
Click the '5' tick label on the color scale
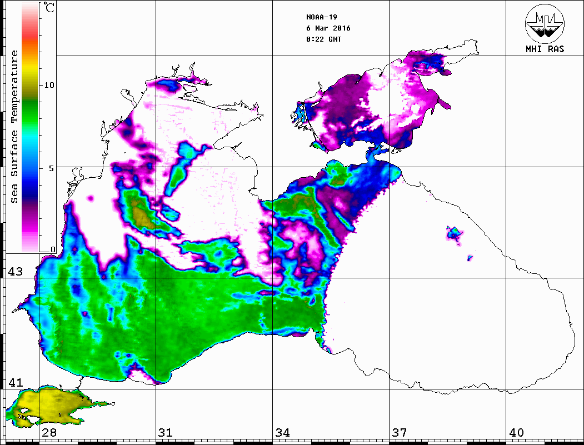[x=52, y=168]
